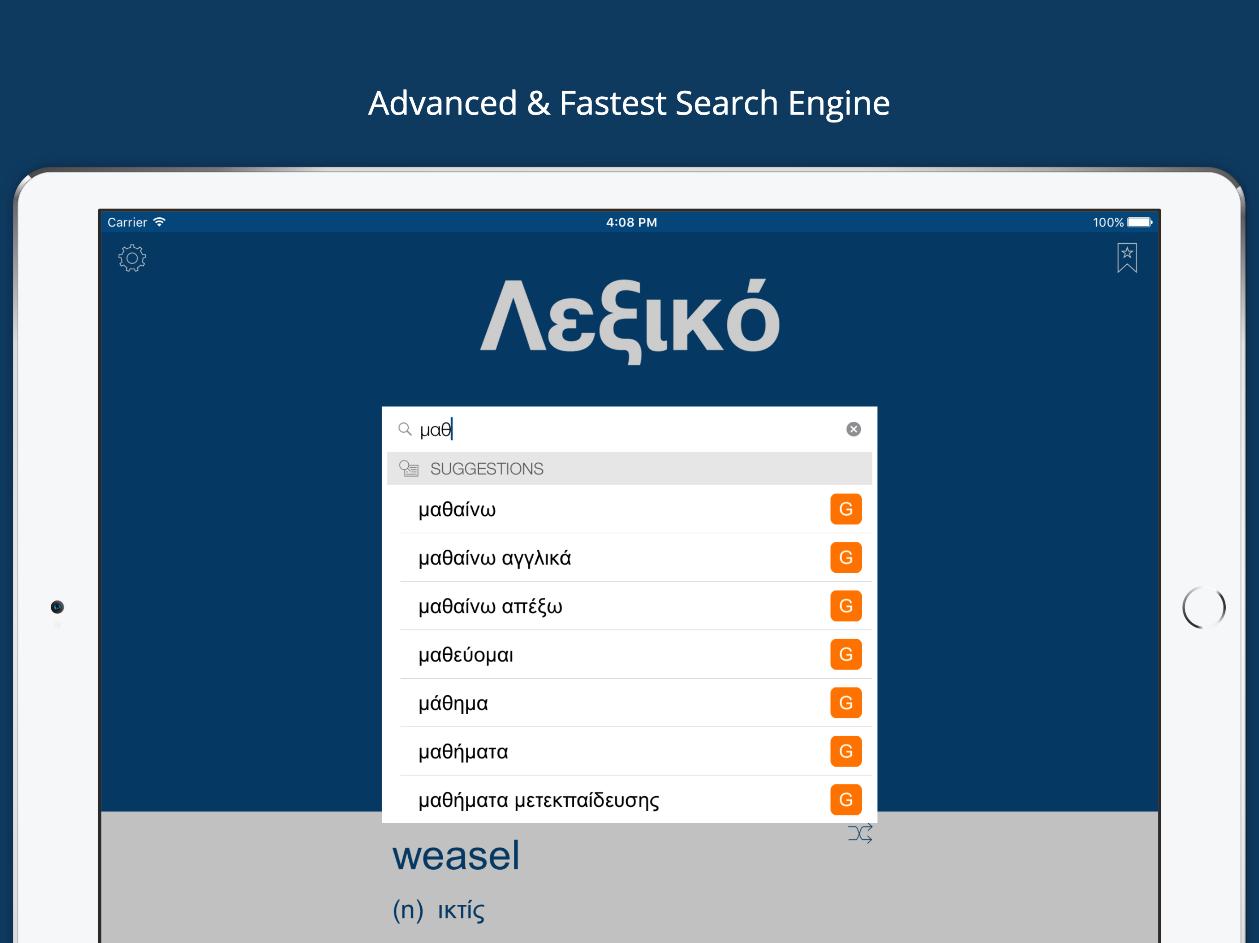The width and height of the screenshot is (1259, 943).
Task: Tap the magnifier search icon
Action: coord(404,429)
